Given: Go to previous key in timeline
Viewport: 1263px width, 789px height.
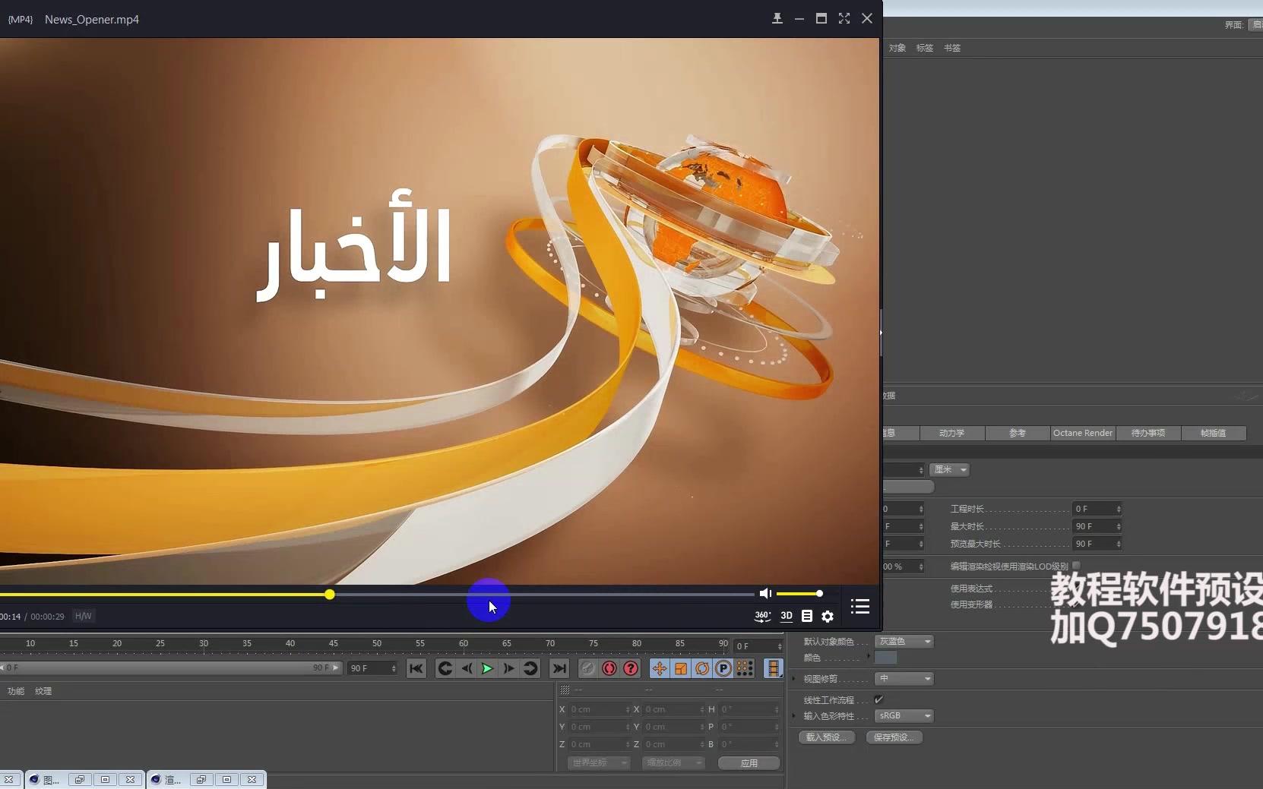Looking at the screenshot, I should click(445, 668).
